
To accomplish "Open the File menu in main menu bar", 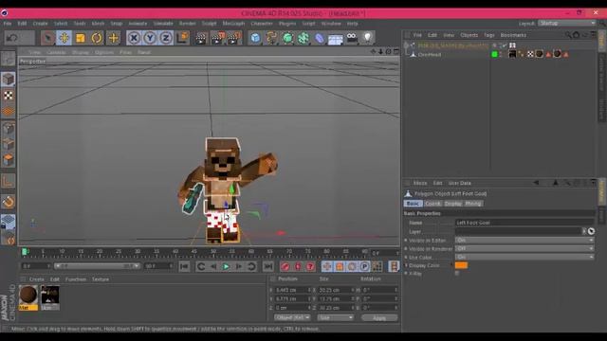I will (8, 24).
